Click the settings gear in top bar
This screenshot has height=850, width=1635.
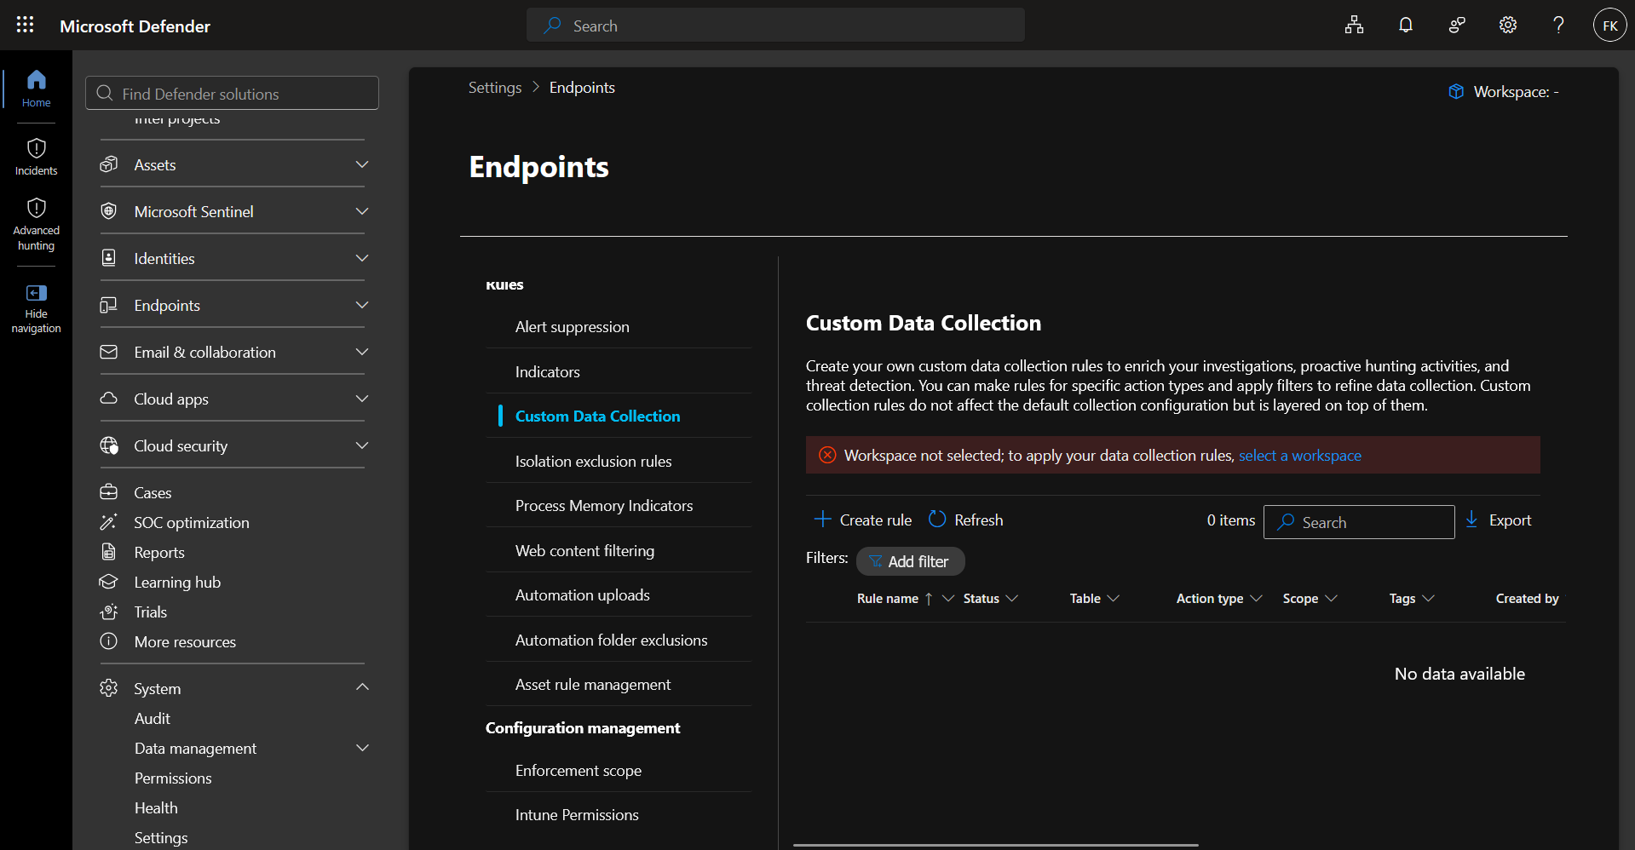[x=1508, y=25]
